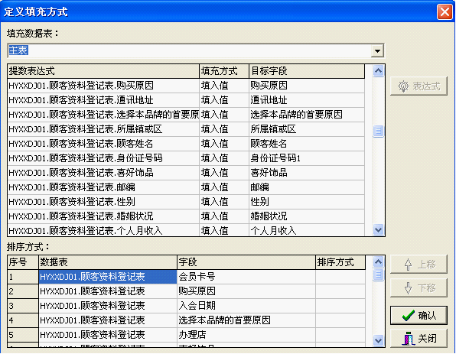
Task: Click the sort table's scroll down arrow
Action: click(x=378, y=340)
